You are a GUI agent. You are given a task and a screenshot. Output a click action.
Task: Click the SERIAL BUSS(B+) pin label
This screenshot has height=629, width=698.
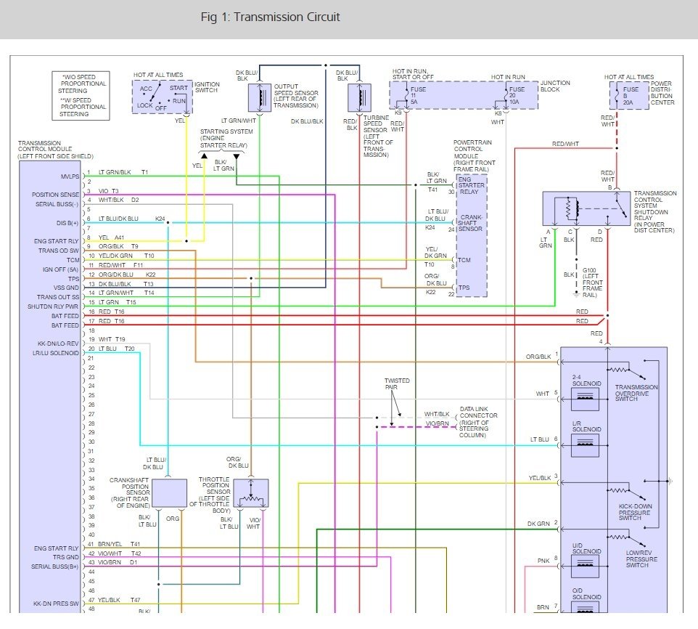pos(54,567)
